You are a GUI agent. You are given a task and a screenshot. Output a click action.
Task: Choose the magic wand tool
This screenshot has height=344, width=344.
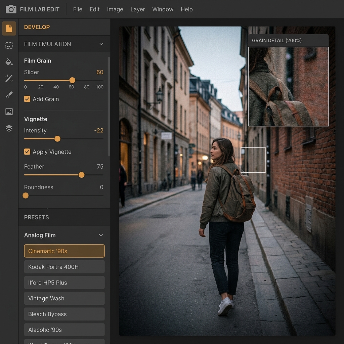9,78
